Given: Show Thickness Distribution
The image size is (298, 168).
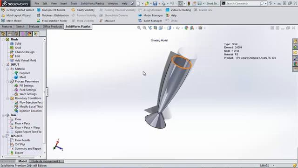Looking at the screenshot, I should pos(53,15).
